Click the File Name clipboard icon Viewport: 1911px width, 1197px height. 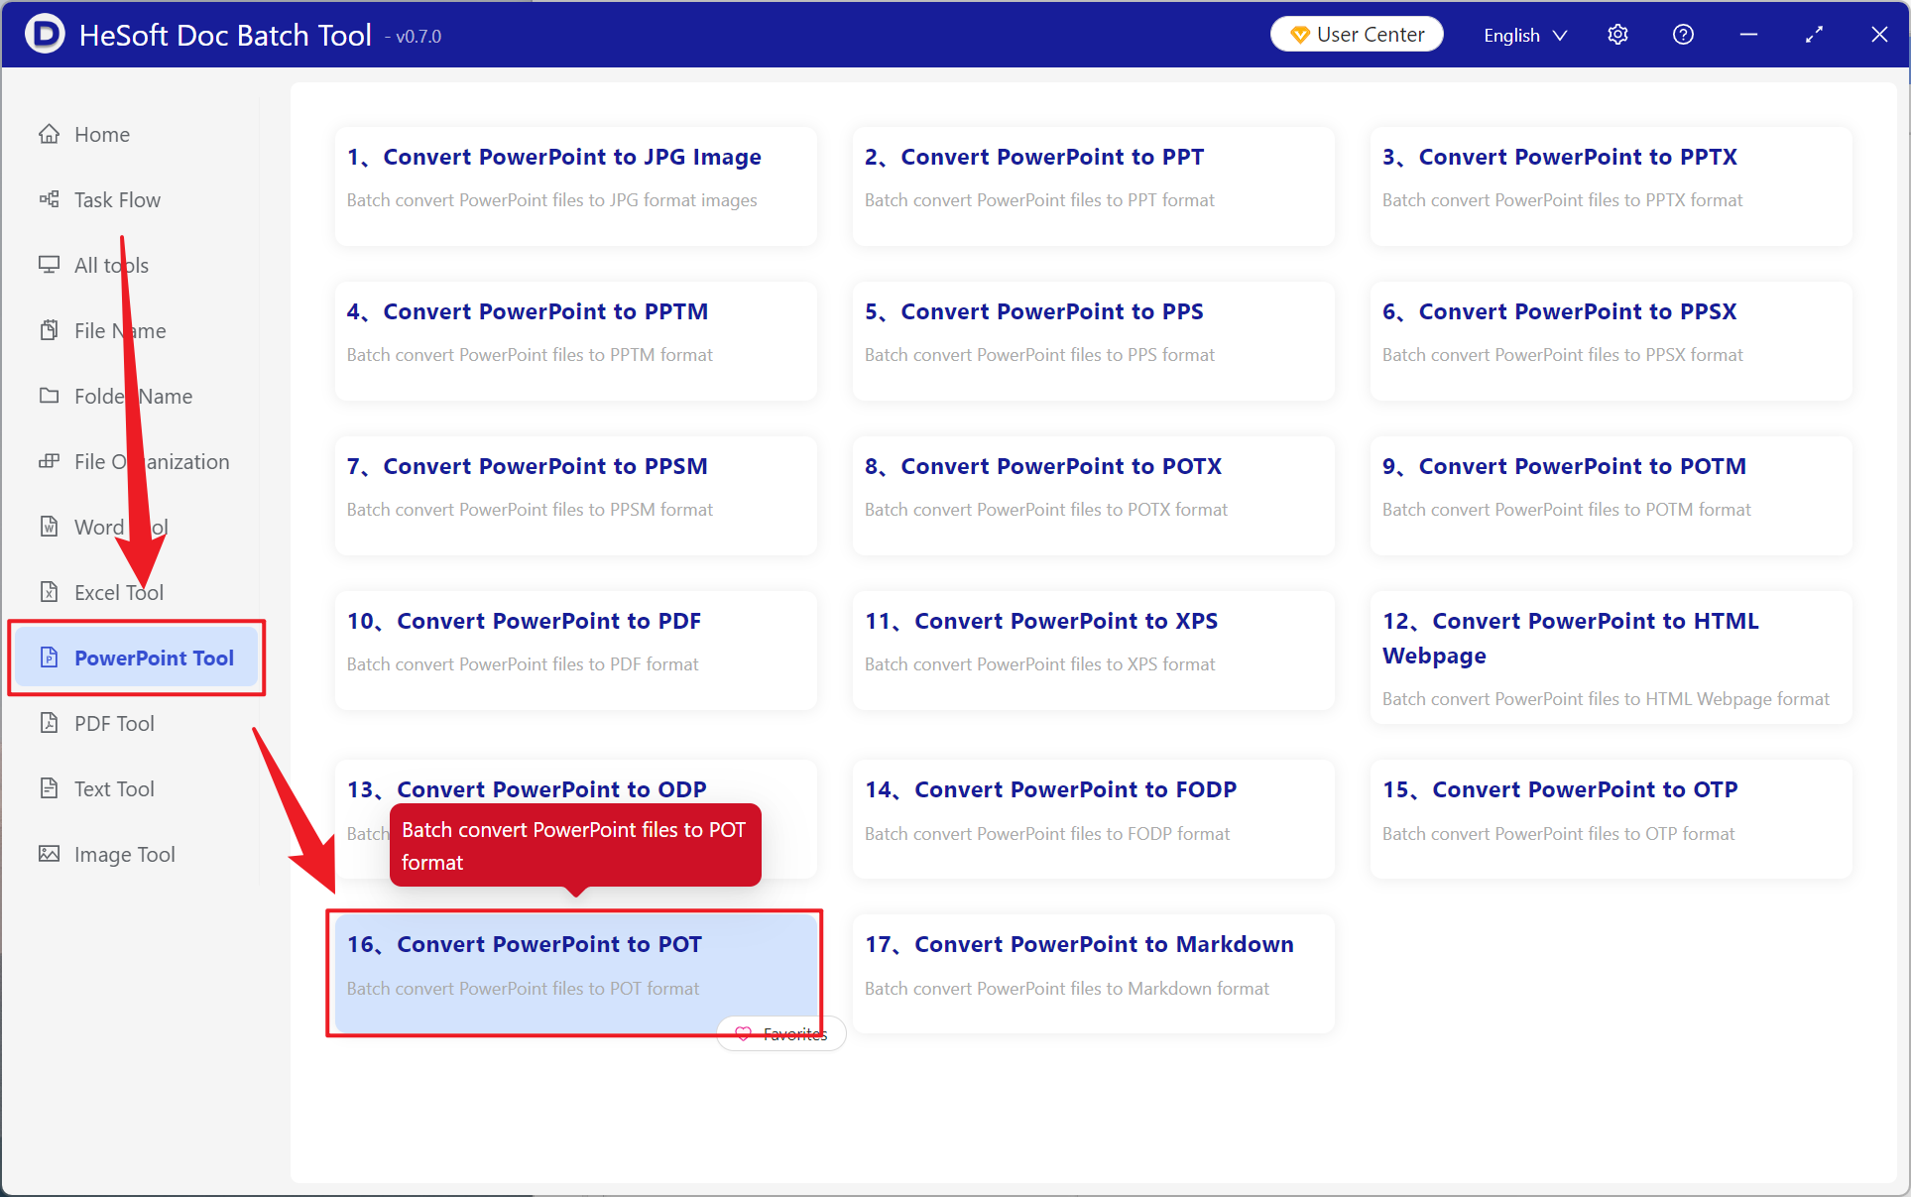[49, 330]
